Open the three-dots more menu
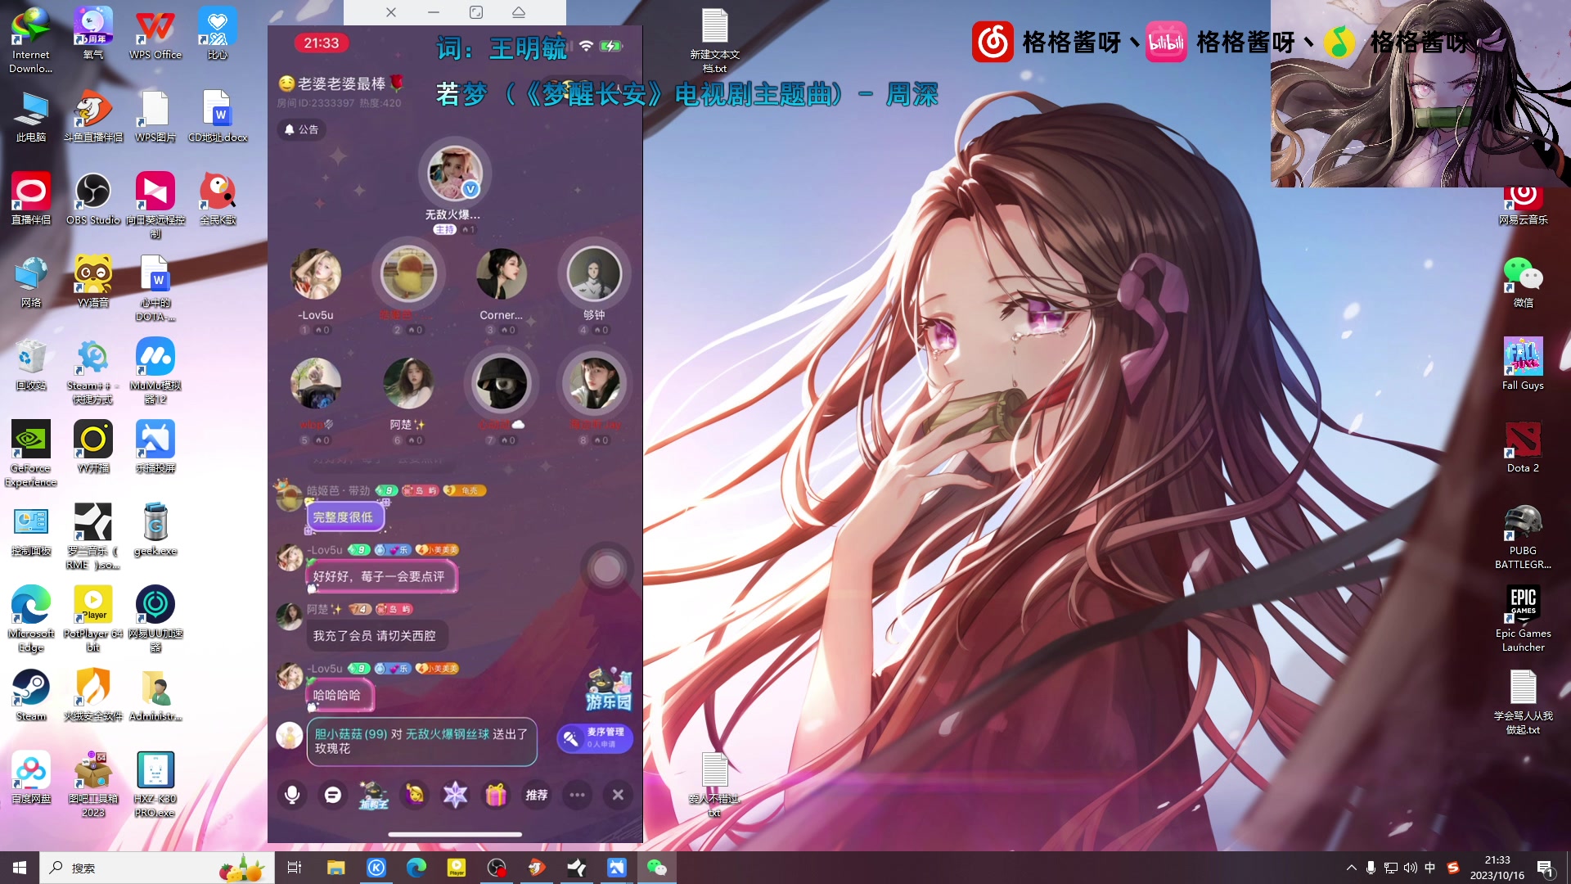Screen dimensions: 1571x884 [x=578, y=795]
